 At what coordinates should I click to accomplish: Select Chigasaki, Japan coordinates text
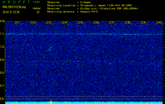[x=106, y=5]
